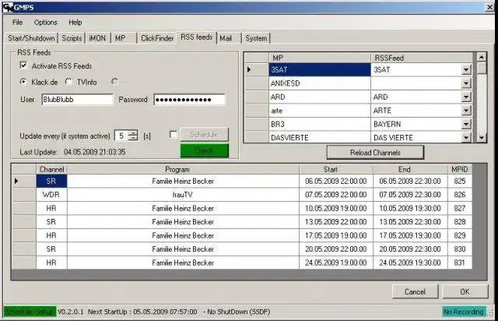Click the channel list scroll down arrow
498x321 pixels.
pyautogui.click(x=482, y=137)
